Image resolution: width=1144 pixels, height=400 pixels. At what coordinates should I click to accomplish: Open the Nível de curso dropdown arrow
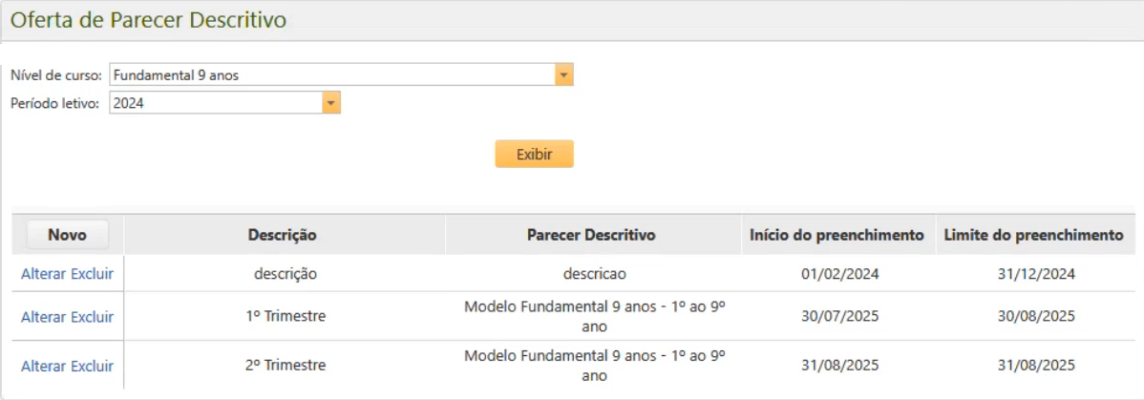tap(563, 74)
